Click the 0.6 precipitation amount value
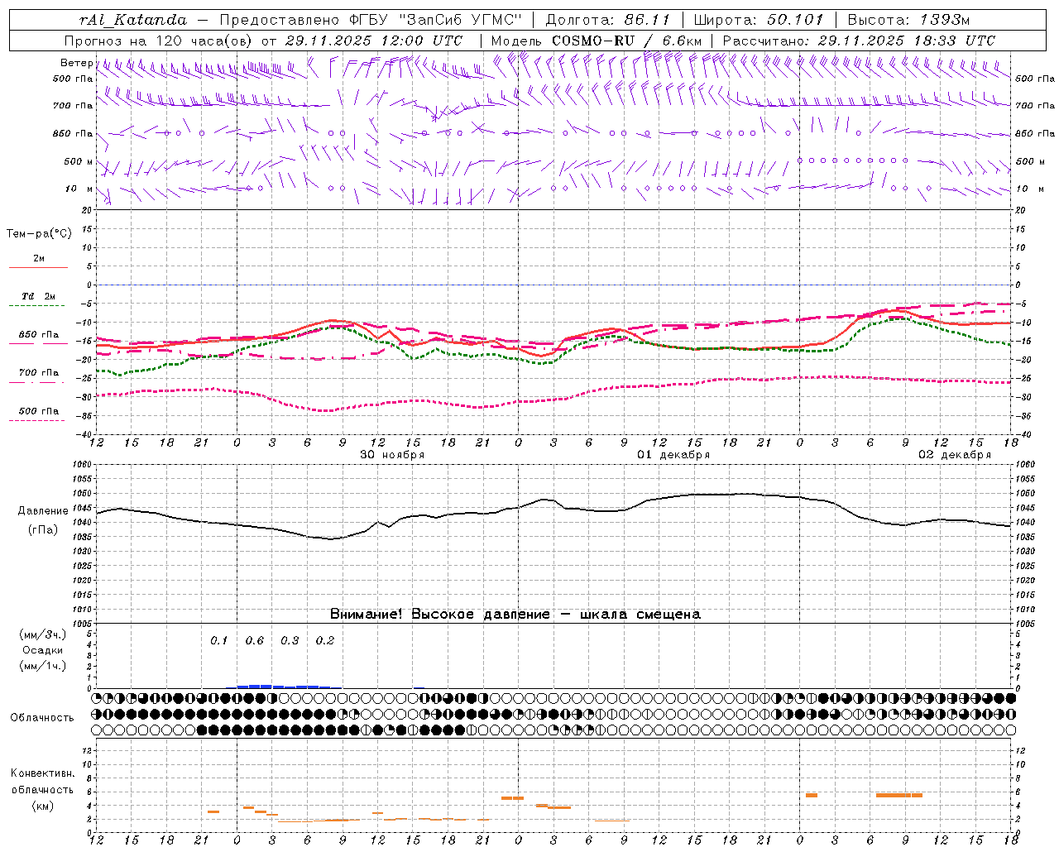 tap(255, 641)
